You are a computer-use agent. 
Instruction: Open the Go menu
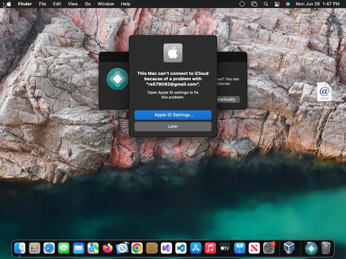pos(88,4)
